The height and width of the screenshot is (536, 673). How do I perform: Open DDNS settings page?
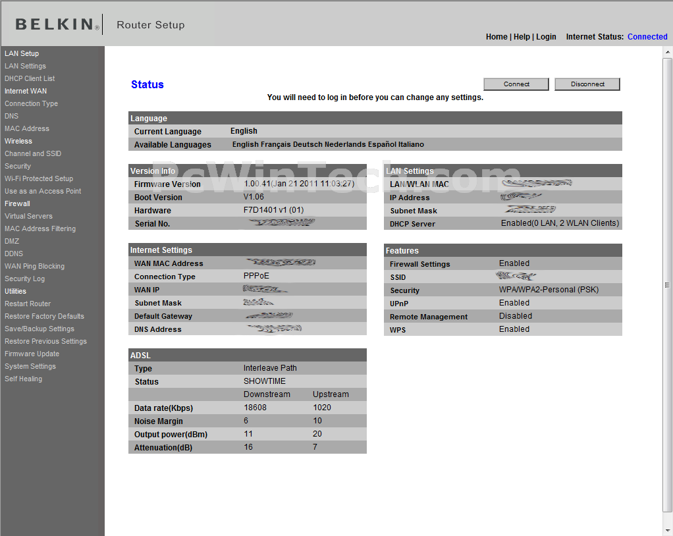pyautogui.click(x=14, y=254)
